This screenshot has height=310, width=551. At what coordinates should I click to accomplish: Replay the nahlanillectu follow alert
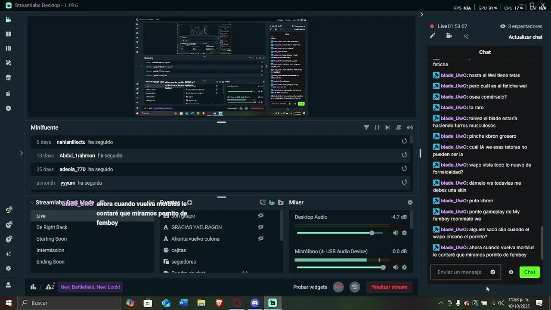pos(404,141)
